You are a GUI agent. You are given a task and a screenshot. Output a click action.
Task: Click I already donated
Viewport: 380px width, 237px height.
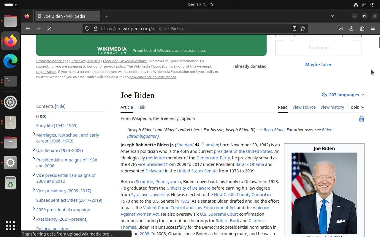[249, 66]
